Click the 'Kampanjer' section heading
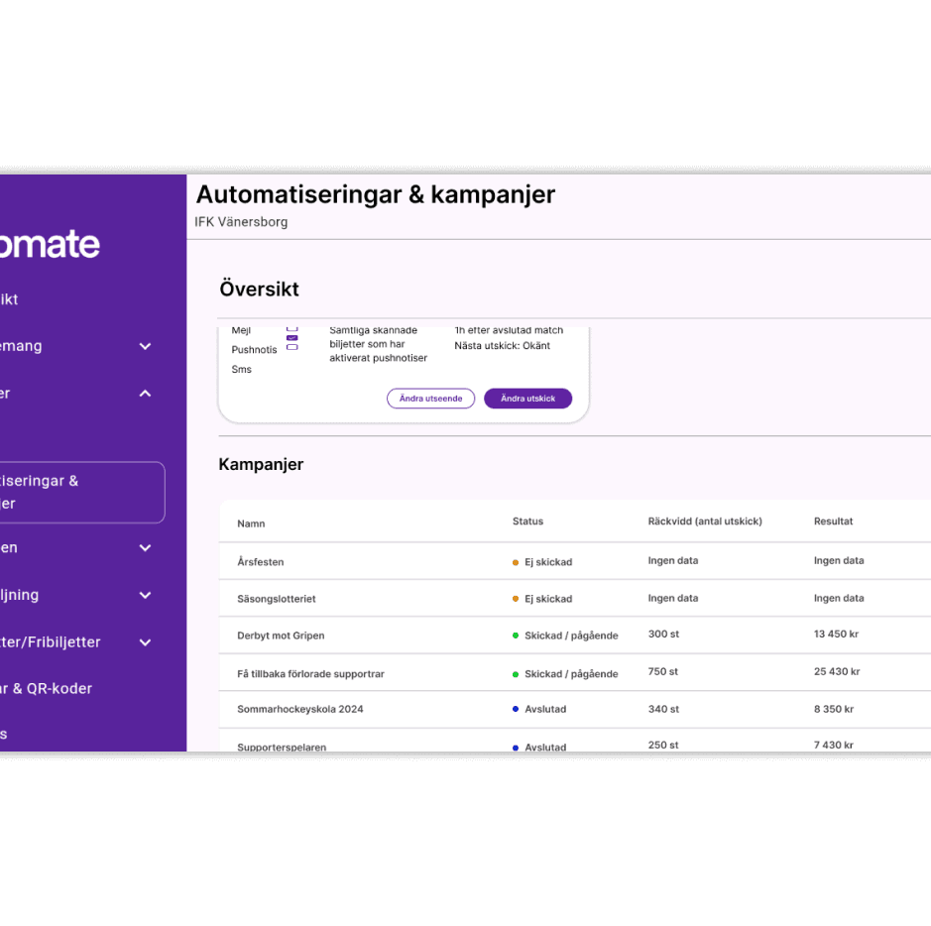Screen dimensions: 931x926 261,464
